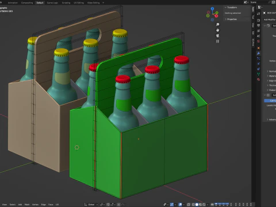Click the scene icon beside Scene name

(246, 2)
